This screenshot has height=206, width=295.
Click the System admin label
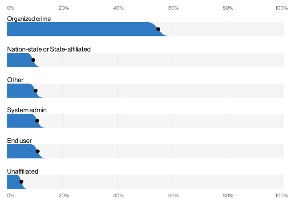tap(27, 110)
